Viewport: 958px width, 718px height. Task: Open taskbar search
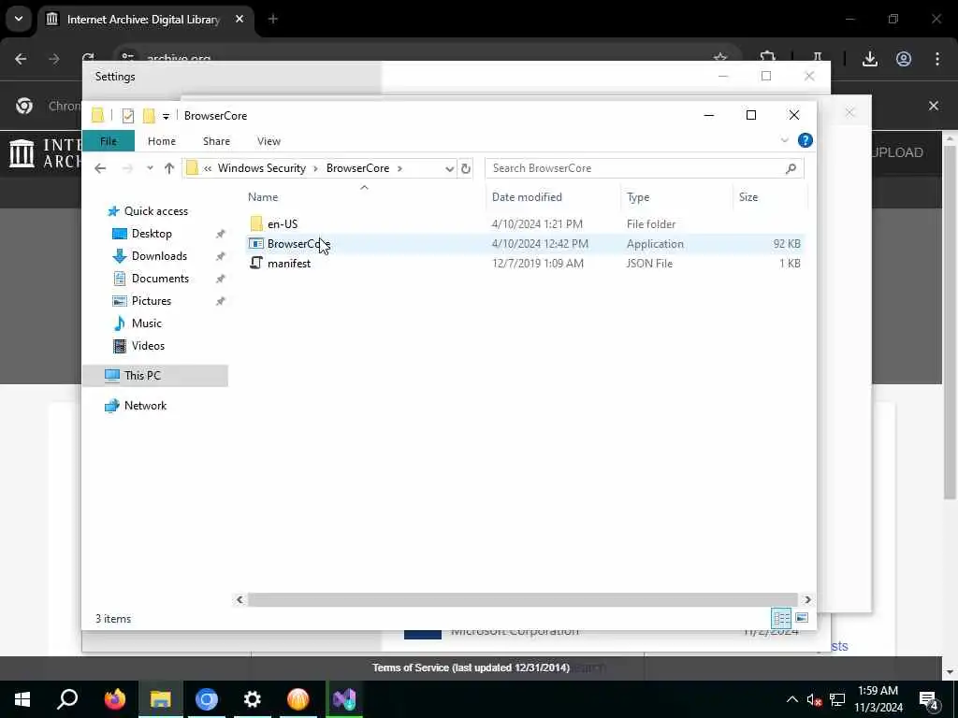[x=67, y=699]
